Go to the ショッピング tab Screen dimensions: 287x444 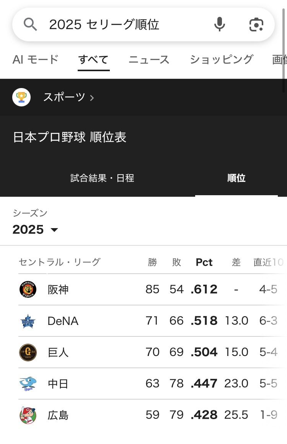221,59
